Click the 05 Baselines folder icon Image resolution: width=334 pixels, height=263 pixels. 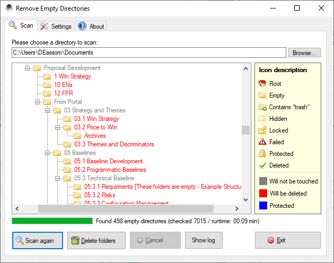[57, 153]
